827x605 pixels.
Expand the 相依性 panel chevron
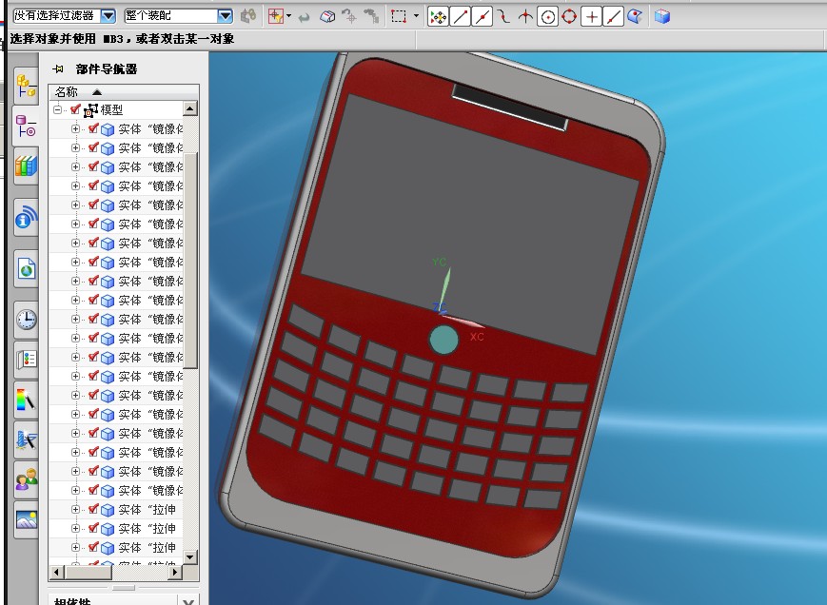[x=188, y=601]
